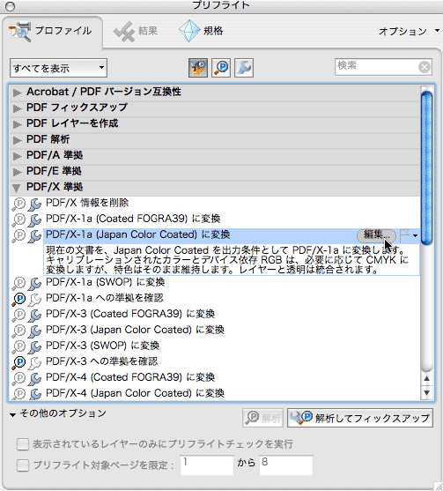Select PDF/X-3 (Japan Color Coated) に変換 profile
This screenshot has width=443, height=491.
[x=135, y=330]
